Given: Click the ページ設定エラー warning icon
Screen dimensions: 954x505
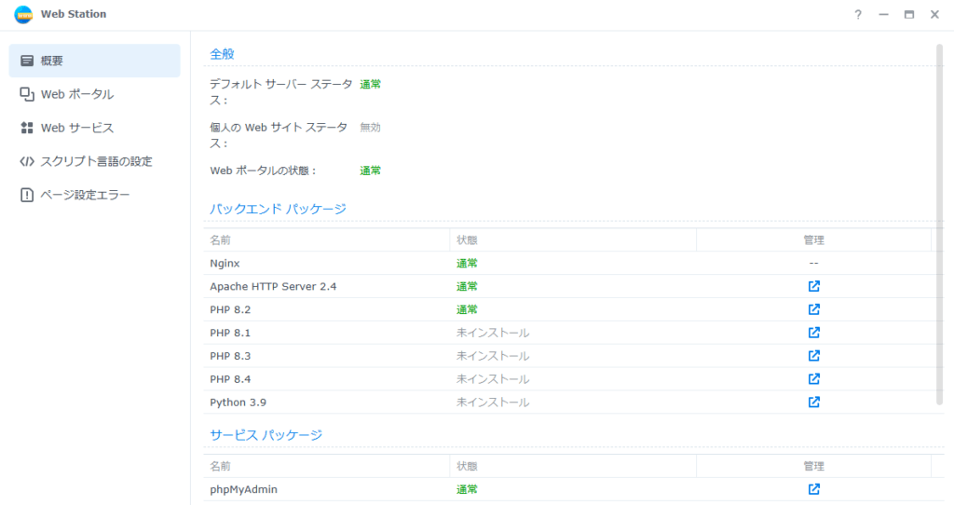Looking at the screenshot, I should 27,195.
